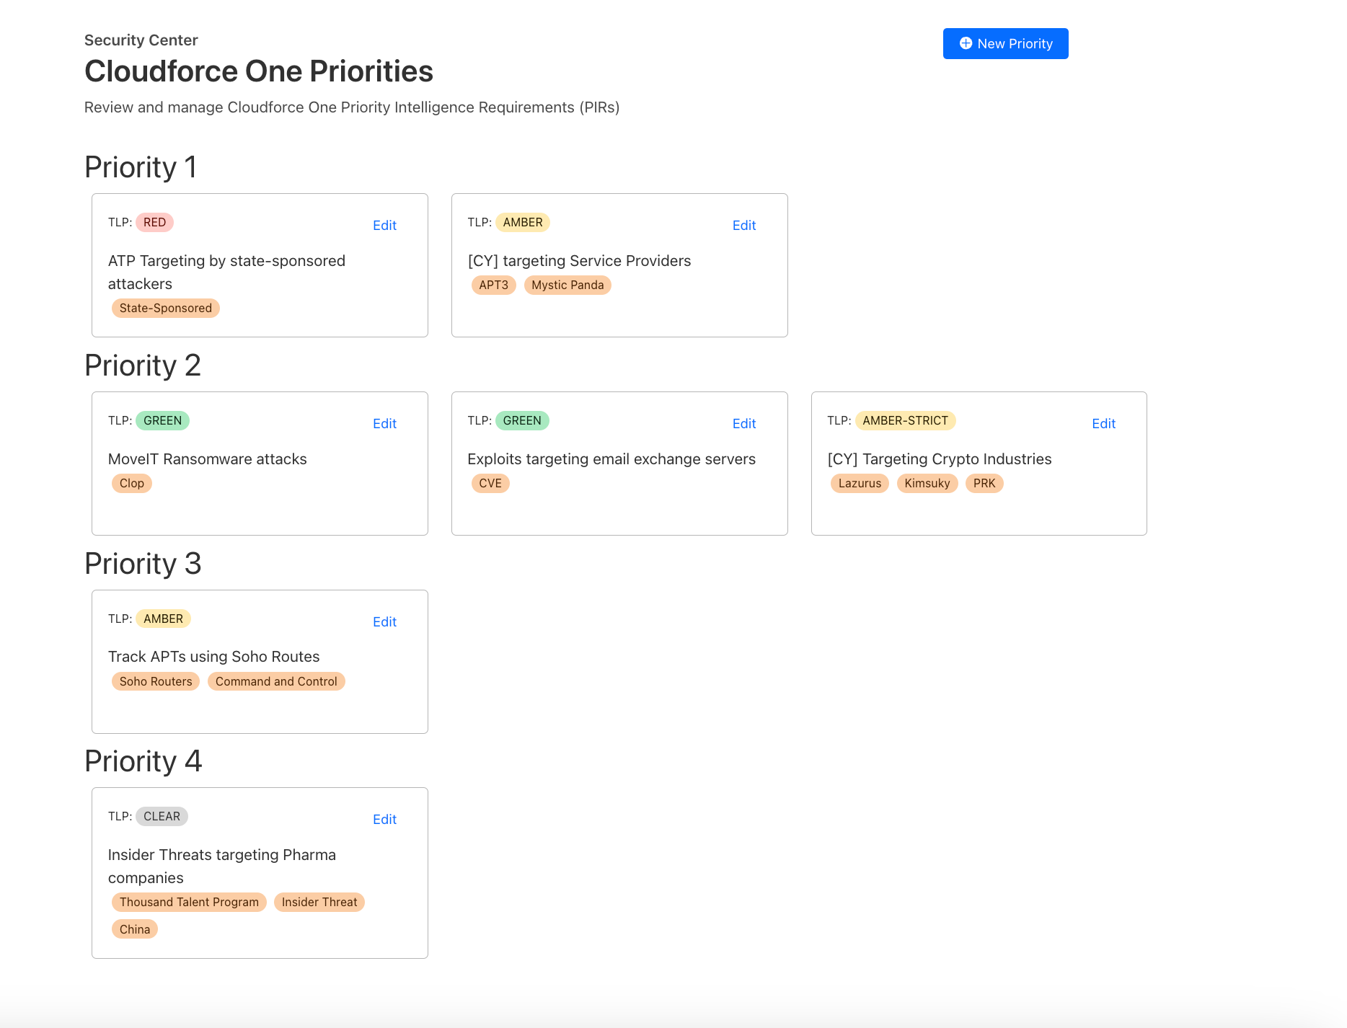Click the '[CY] Targeting Crypto Industries' title

[940, 459]
